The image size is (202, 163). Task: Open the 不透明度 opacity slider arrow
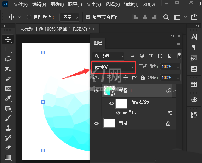(178, 67)
